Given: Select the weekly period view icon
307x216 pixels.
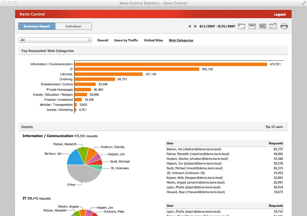Looking at the screenshot, I should click(x=252, y=26).
